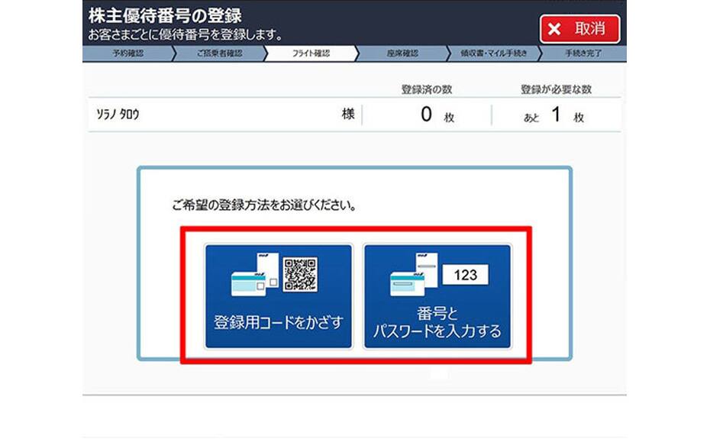The width and height of the screenshot is (710, 439).
Task: Select 登録用コードをかざす option
Action: click(x=279, y=297)
